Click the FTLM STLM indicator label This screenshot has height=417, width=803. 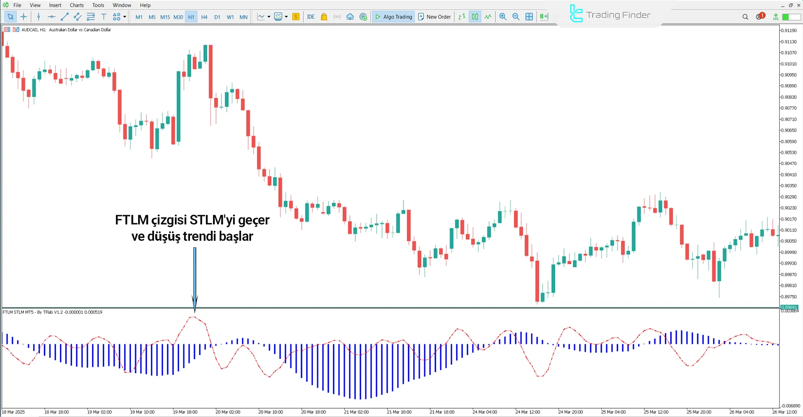click(52, 312)
